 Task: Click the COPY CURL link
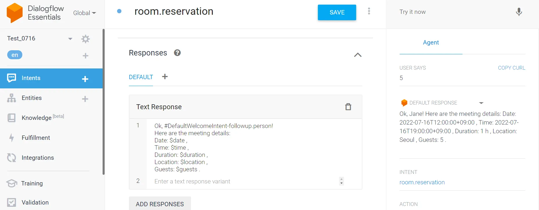point(511,68)
